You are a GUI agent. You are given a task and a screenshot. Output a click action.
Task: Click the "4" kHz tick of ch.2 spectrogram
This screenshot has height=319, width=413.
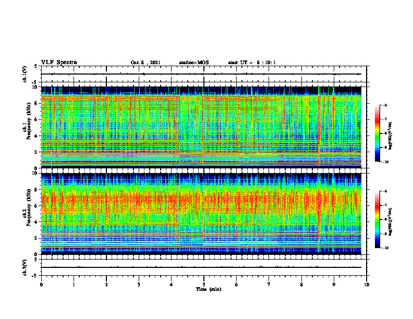click(x=37, y=222)
